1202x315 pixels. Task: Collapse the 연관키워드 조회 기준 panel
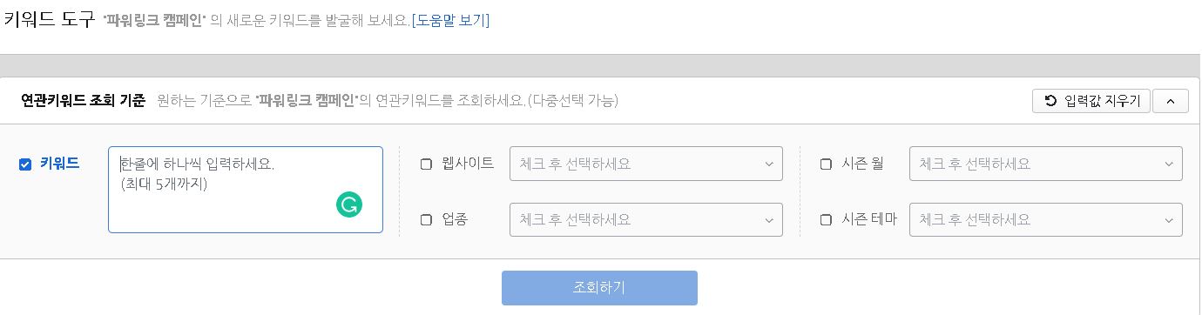1170,101
